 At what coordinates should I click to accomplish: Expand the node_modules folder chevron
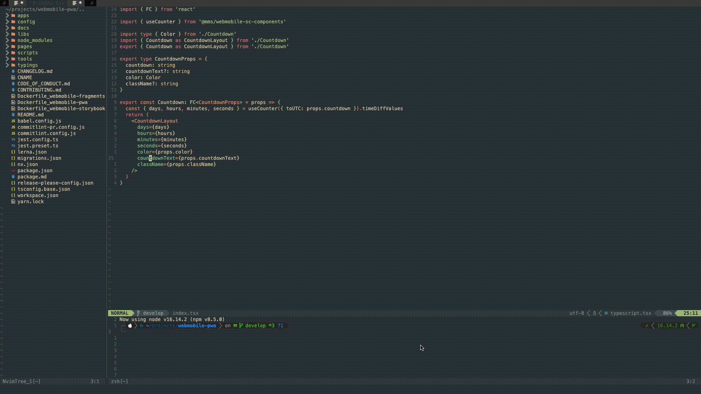click(7, 40)
